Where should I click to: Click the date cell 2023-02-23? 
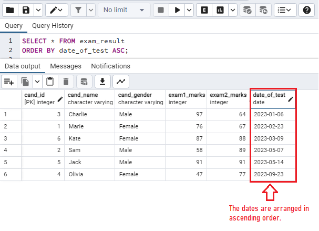pos(273,126)
